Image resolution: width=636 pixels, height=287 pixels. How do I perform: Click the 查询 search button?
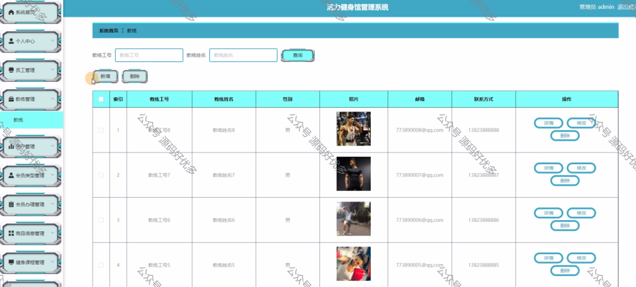point(298,55)
